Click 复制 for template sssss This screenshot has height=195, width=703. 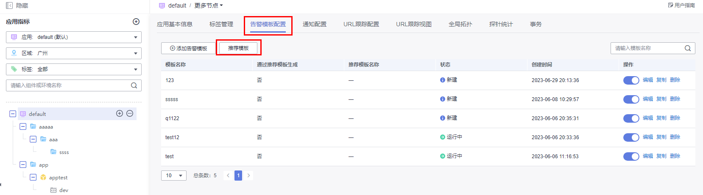[661, 99]
